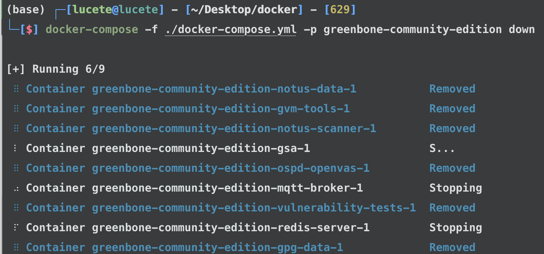The width and height of the screenshot is (544, 254).
Task: Click the notus-data-1 container name
Action: pos(224,89)
